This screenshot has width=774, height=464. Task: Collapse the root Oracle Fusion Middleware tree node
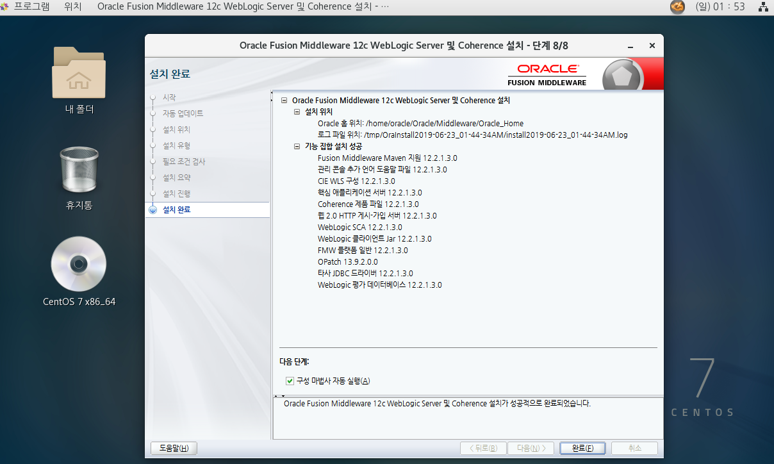click(284, 101)
